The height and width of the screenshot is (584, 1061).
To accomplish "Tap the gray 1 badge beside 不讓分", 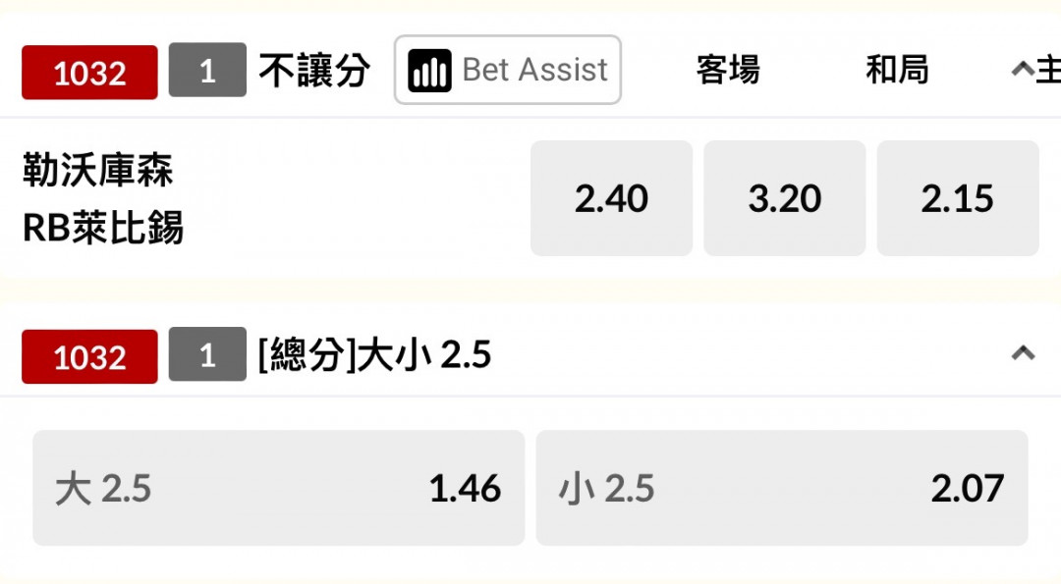I will (207, 71).
